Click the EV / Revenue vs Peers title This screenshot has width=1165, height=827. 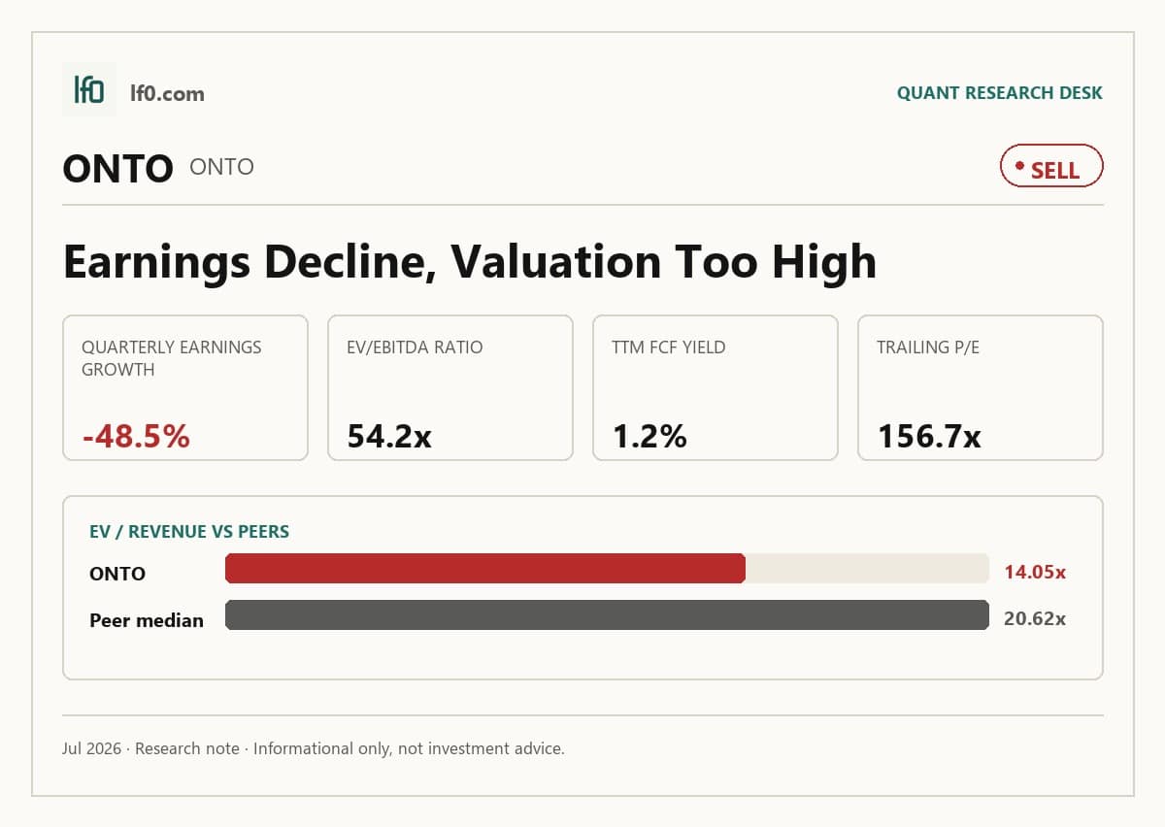(189, 532)
